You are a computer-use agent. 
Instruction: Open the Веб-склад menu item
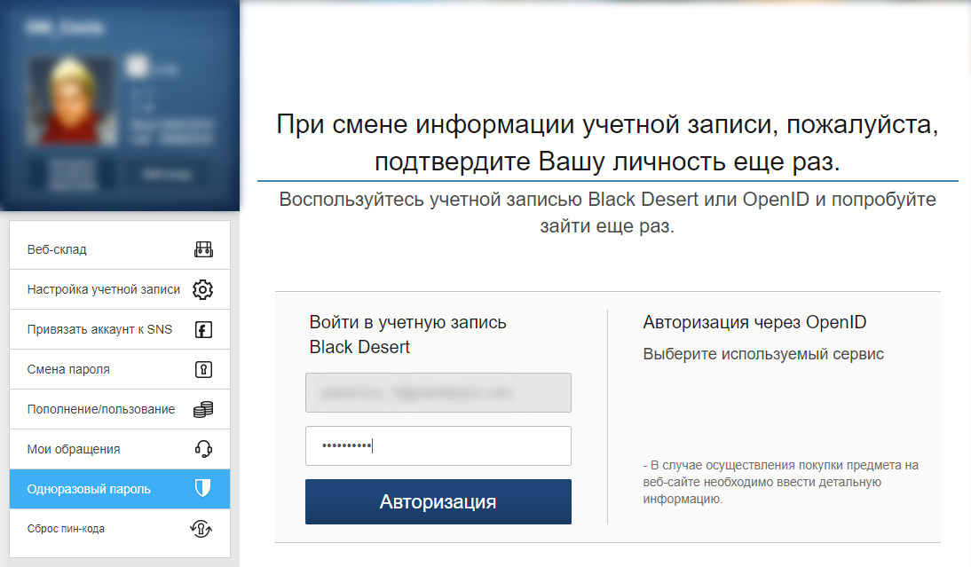click(x=120, y=249)
